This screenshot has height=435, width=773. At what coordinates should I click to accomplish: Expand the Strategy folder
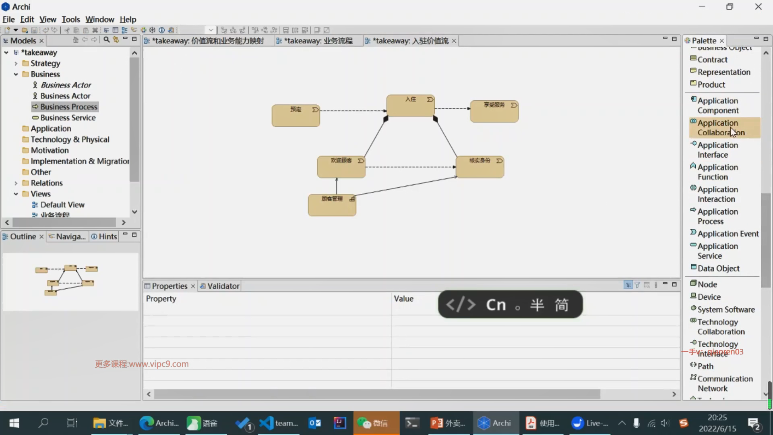pos(16,64)
